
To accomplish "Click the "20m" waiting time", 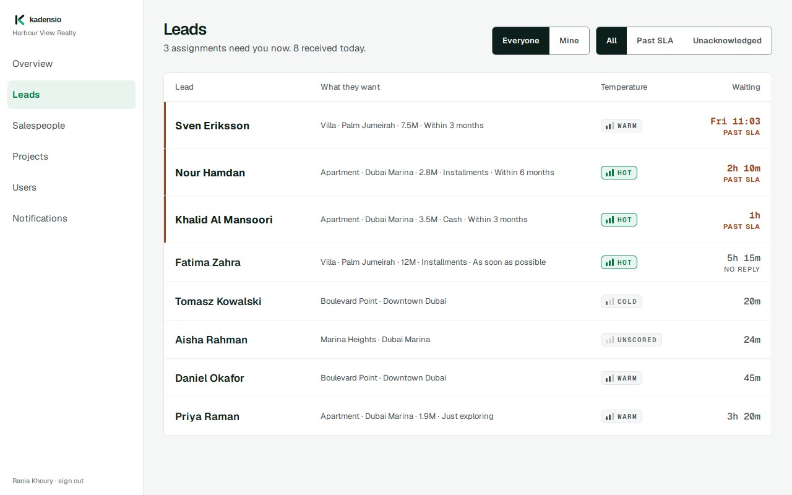I will coord(752,301).
